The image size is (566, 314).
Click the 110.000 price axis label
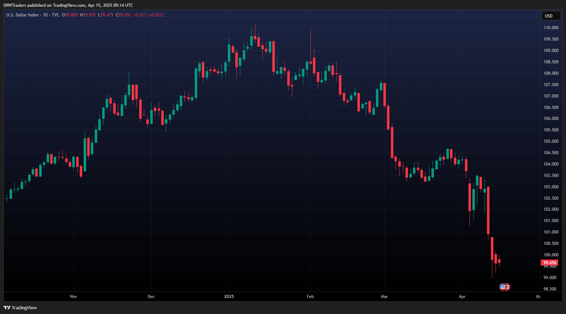point(551,28)
